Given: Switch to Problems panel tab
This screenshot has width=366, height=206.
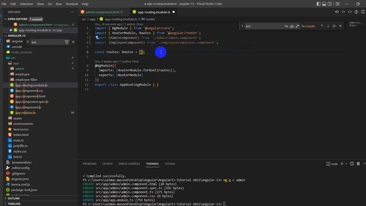Looking at the screenshot, I should (x=89, y=164).
